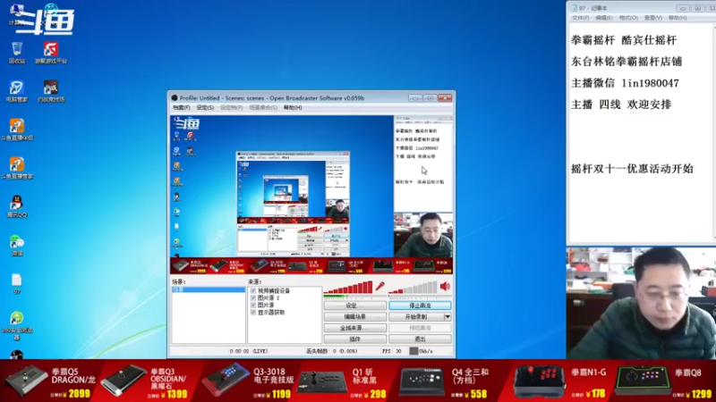The image size is (716, 402).
Task: Open the 档案(F) menu in OBS
Action: (x=182, y=108)
